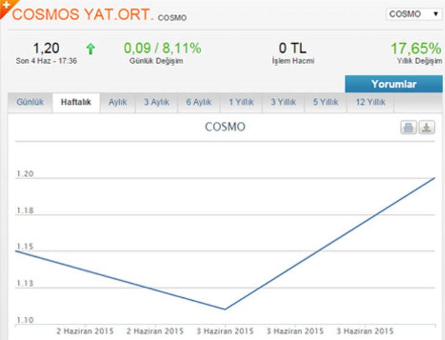Select the 6 Aylık tab
The height and width of the screenshot is (340, 445).
[x=199, y=103]
